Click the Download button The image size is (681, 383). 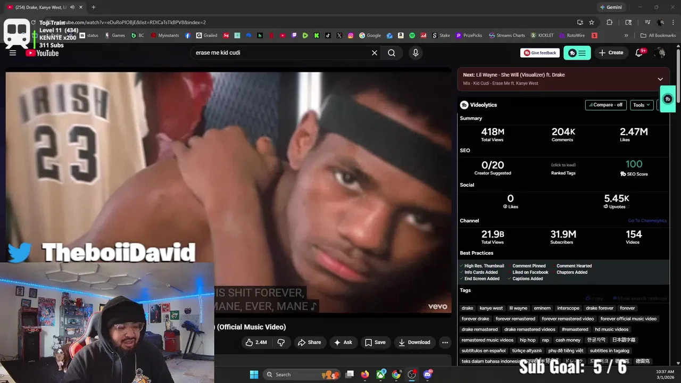coord(414,342)
